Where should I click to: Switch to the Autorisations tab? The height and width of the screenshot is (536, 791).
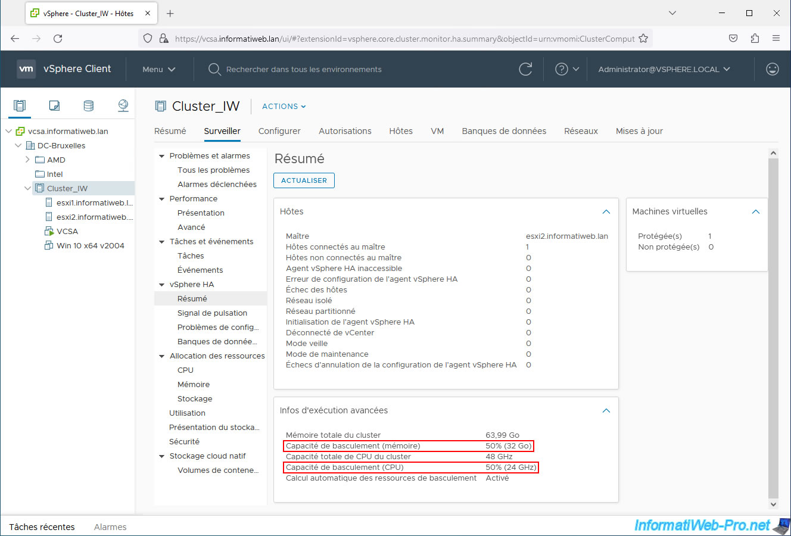[345, 131]
